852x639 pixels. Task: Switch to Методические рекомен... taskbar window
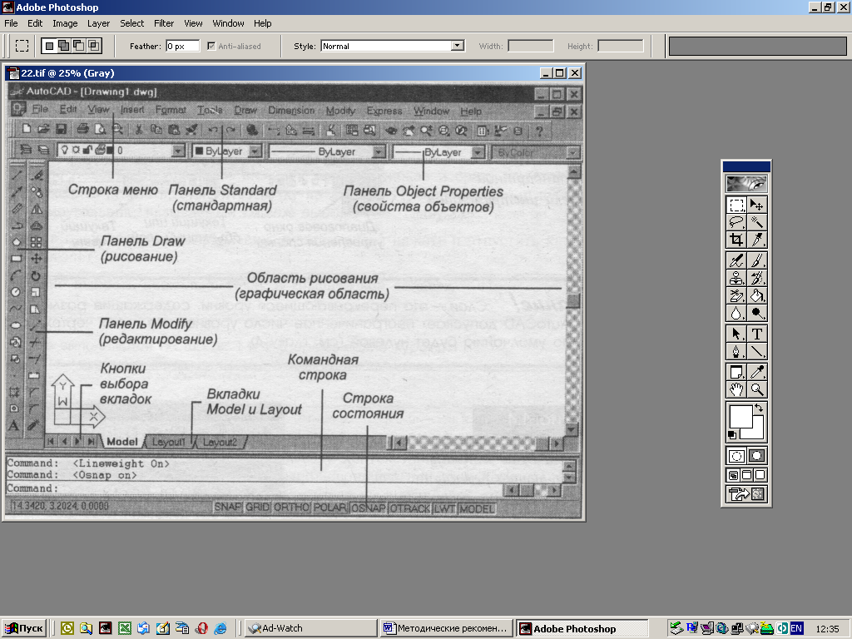point(446,628)
